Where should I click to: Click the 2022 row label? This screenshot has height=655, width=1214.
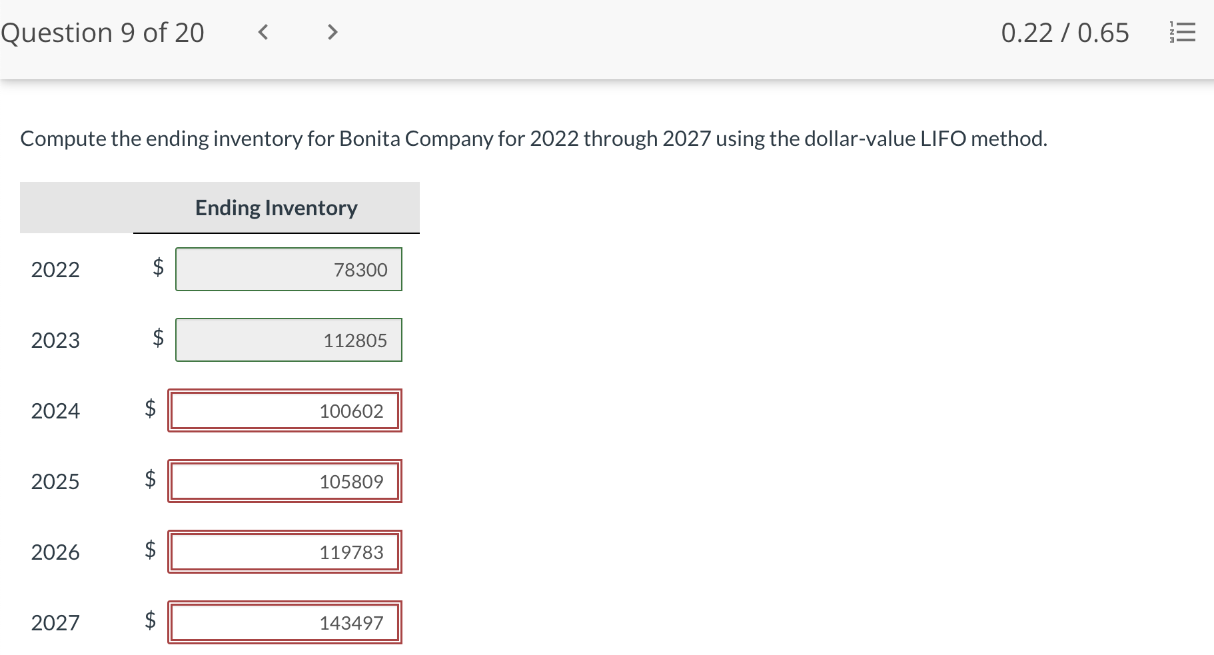point(55,270)
